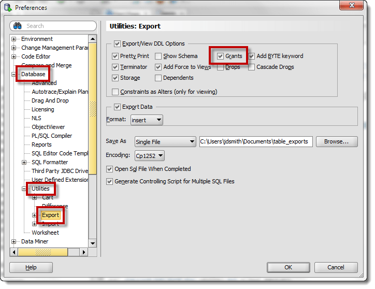This screenshot has width=375, height=289.
Task: Open the Encoding Cp1252 dropdown
Action: click(150, 156)
